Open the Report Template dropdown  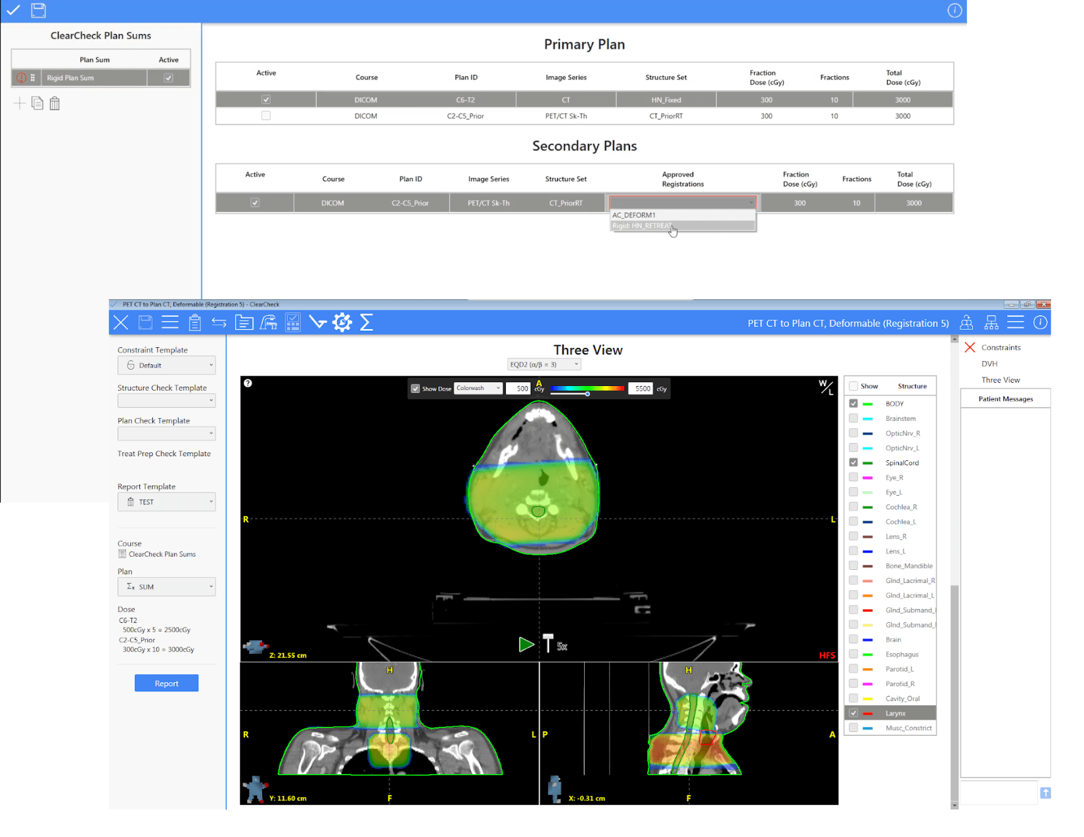tap(166, 502)
